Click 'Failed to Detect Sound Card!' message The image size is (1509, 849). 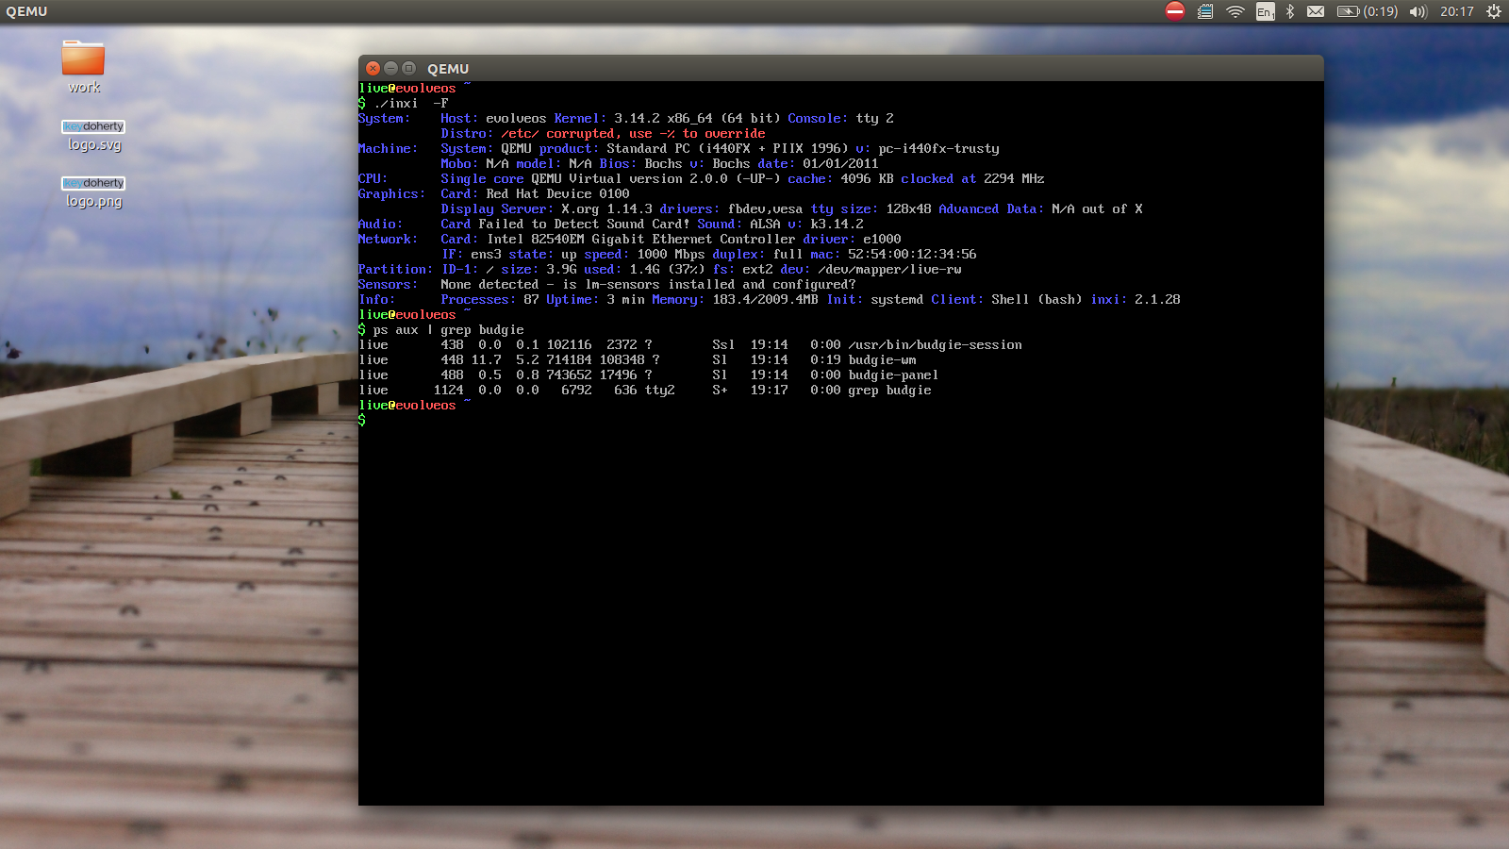(x=584, y=224)
